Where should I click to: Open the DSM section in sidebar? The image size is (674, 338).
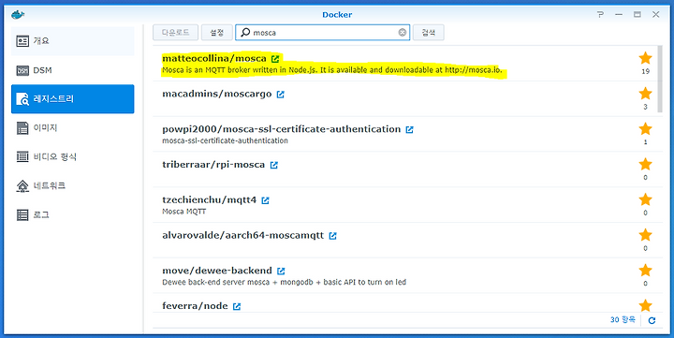click(x=73, y=70)
